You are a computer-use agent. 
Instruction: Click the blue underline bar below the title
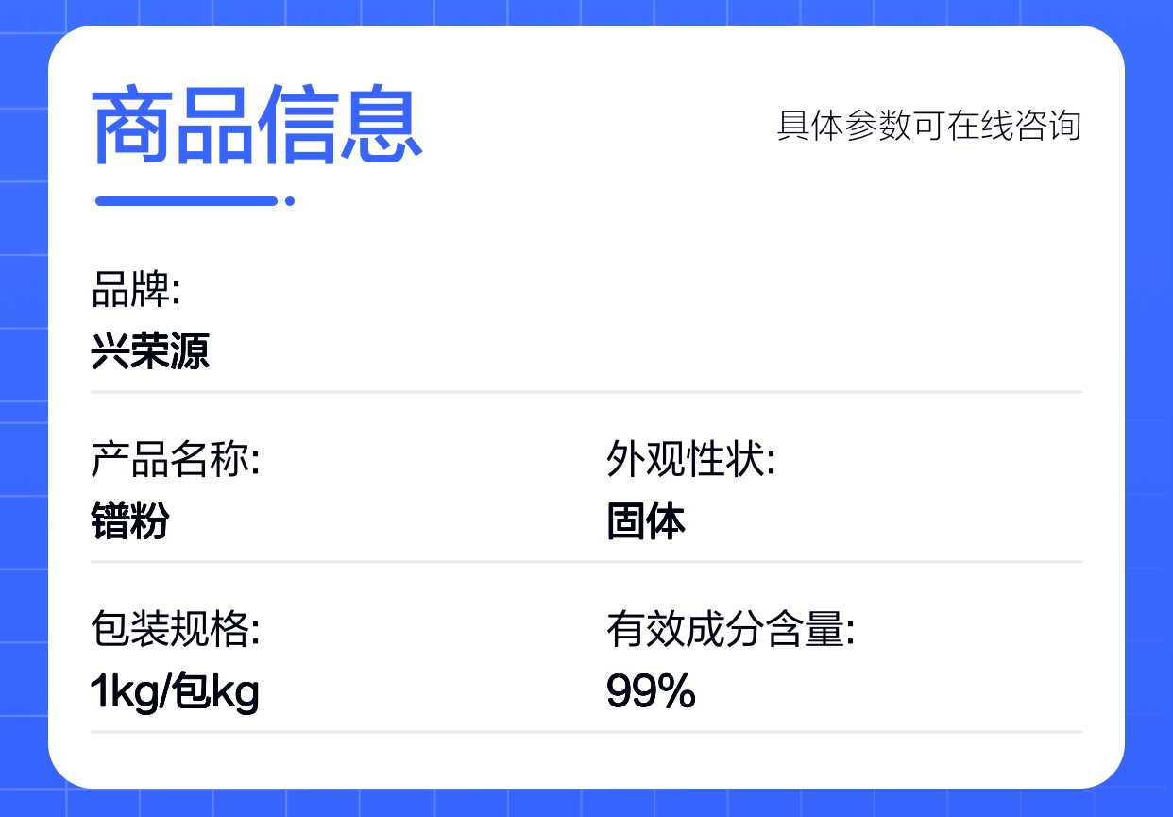186,200
